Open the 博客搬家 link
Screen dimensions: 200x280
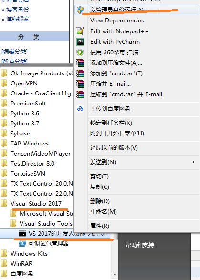[x=18, y=19]
